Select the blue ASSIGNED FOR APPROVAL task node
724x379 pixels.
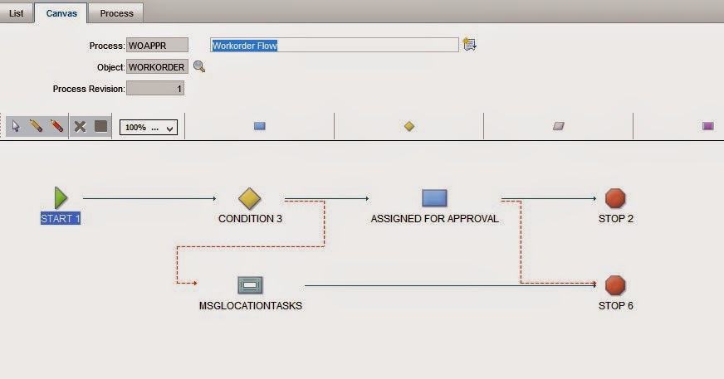434,198
